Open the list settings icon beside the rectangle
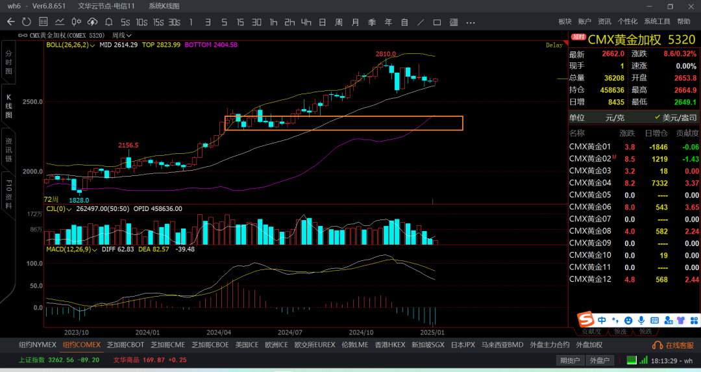This screenshot has width=701, height=372. pos(454,22)
